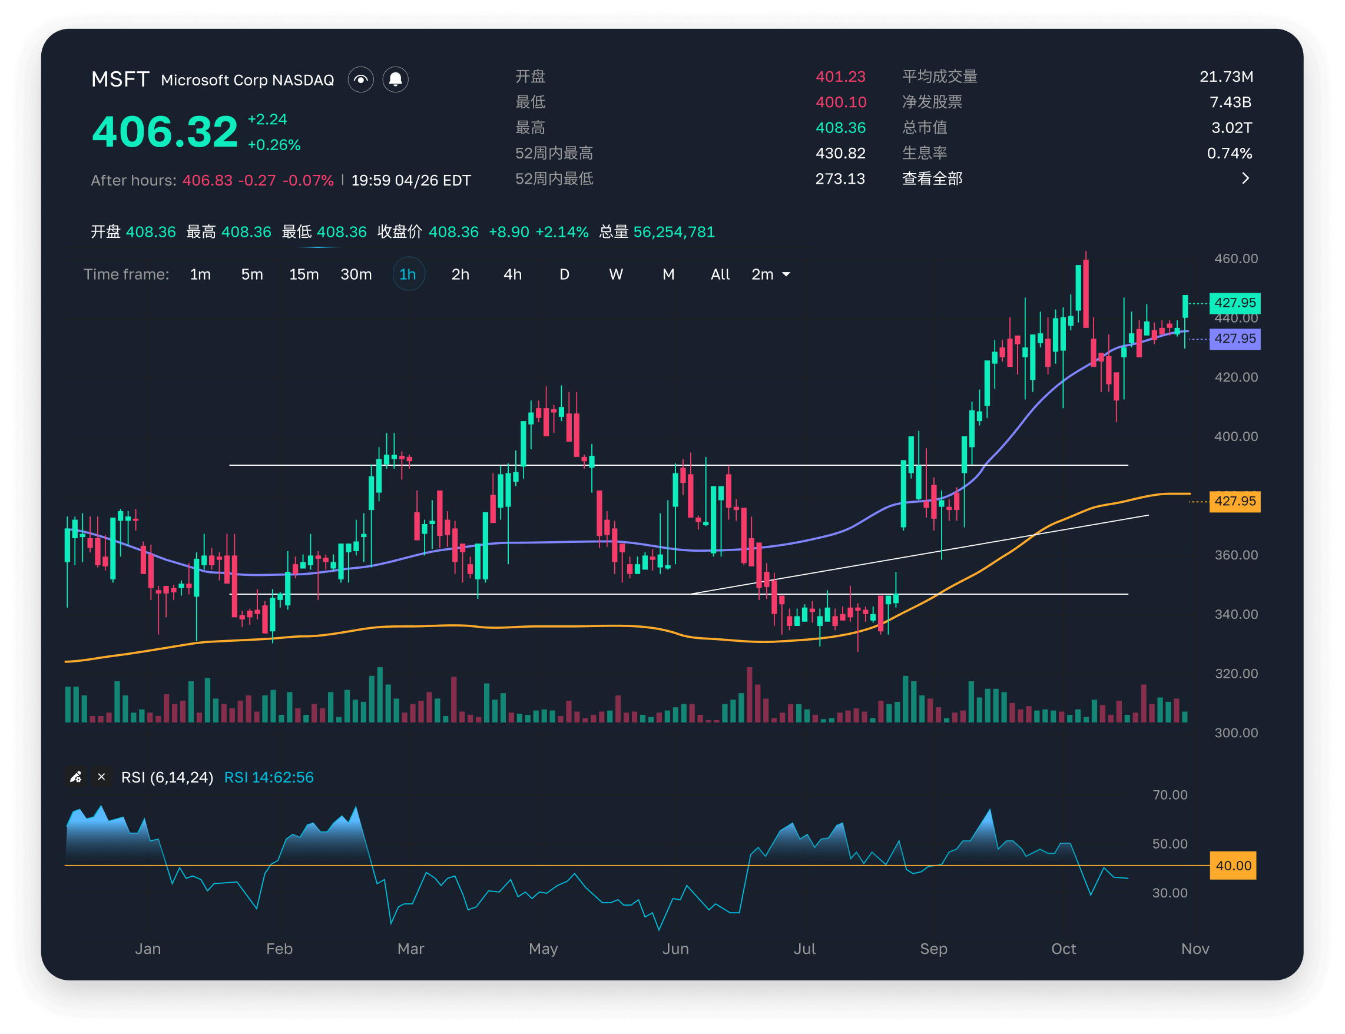Switch to the 5m time frame
This screenshot has width=1345, height=1034.
pos(252,274)
